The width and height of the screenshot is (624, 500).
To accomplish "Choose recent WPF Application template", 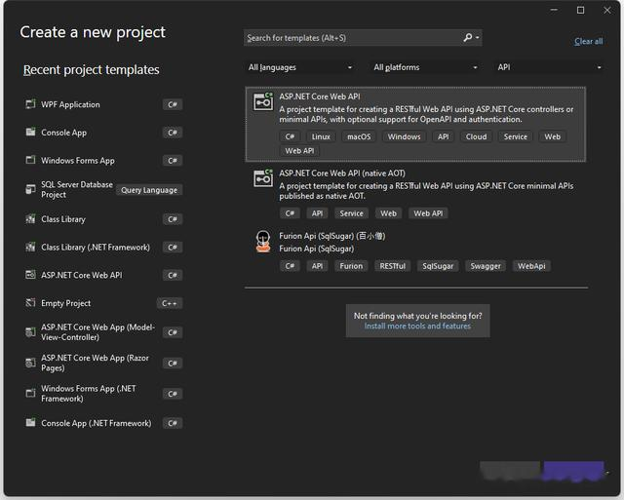I will (103, 104).
